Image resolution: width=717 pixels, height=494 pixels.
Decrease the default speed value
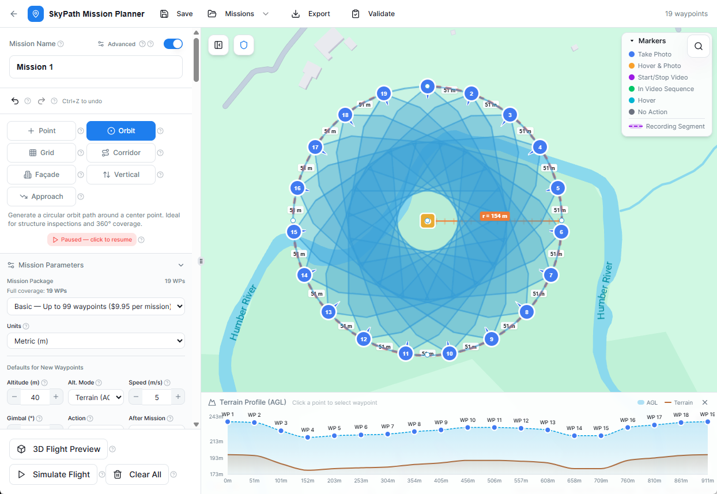click(x=135, y=397)
